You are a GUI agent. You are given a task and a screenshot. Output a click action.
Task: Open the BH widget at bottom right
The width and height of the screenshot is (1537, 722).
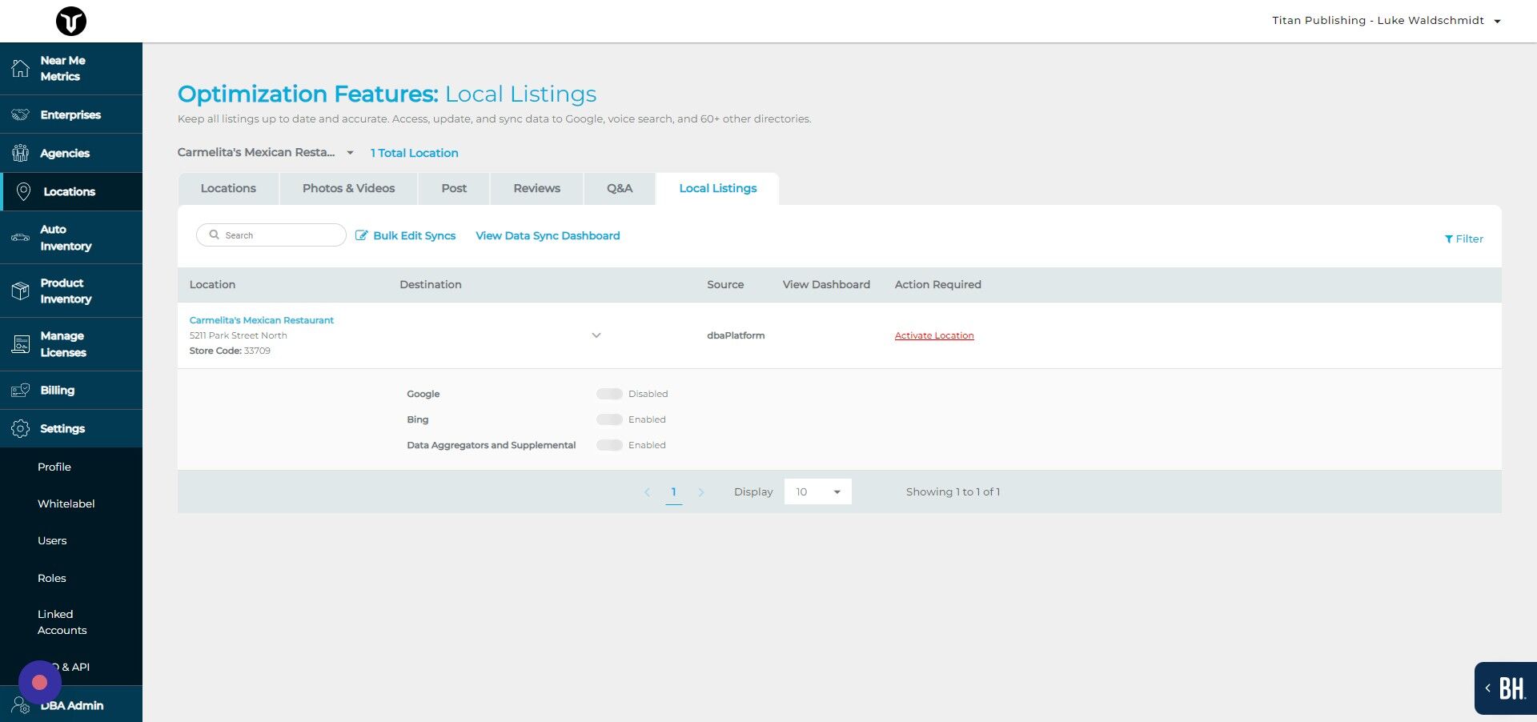(x=1506, y=688)
